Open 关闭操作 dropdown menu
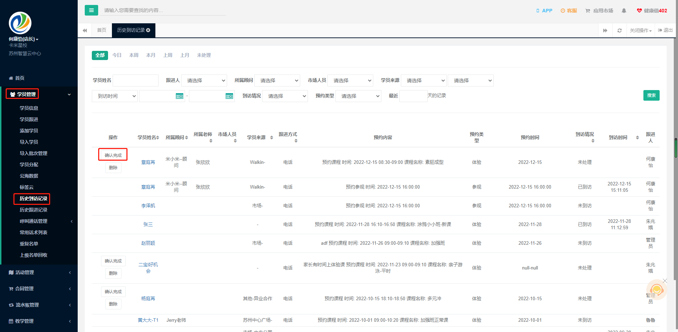 coord(641,30)
